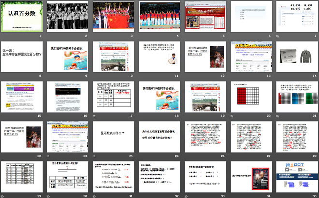Screen dimensions: 319x198
Task: Click the animation star under slide 24
Action: (x=94, y=156)
